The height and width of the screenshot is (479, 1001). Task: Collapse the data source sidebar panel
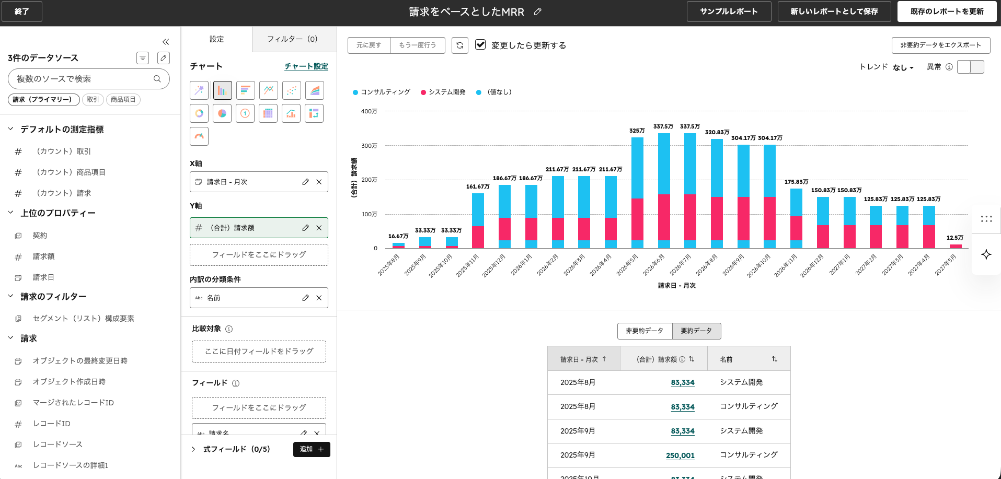166,42
